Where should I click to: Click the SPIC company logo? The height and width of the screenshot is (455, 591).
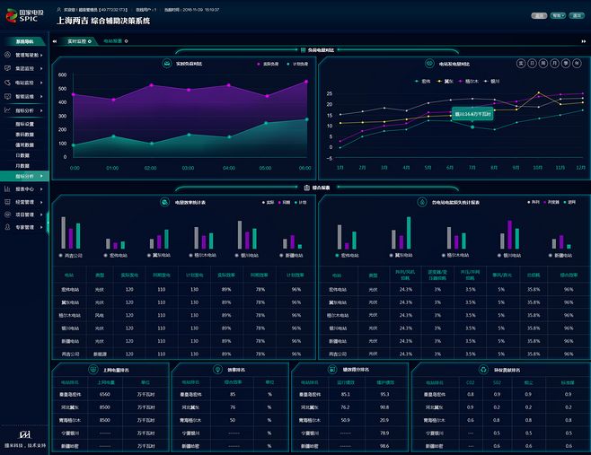pos(25,15)
